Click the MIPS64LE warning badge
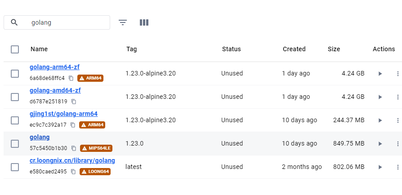 point(96,148)
